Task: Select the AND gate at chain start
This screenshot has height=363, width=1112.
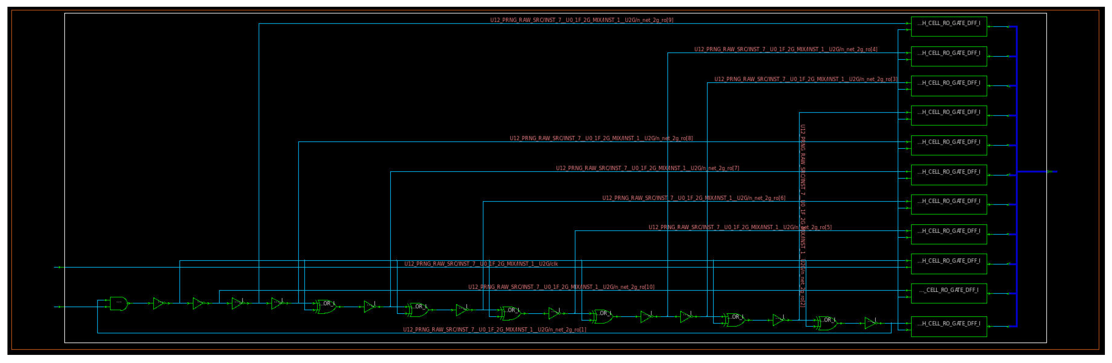Action: (119, 303)
